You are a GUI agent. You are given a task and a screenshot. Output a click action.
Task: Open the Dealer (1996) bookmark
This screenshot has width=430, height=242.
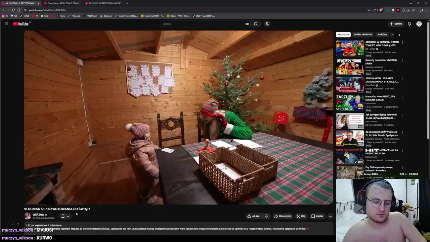pos(178,16)
